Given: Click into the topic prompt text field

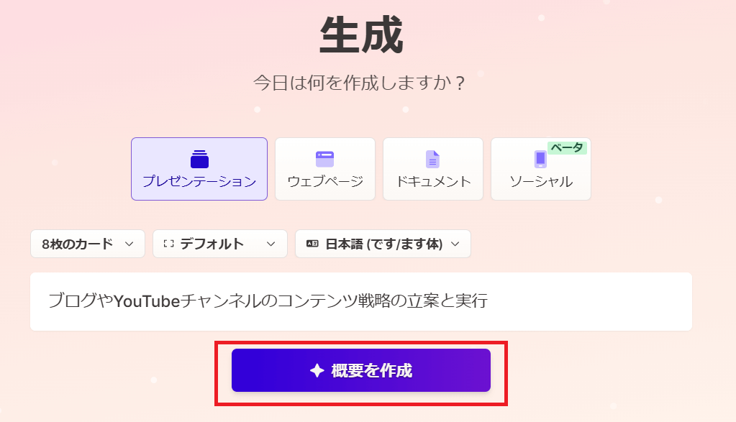Looking at the screenshot, I should coord(361,301).
